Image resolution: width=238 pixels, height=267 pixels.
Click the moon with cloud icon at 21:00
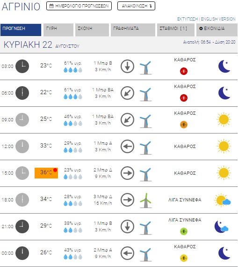click(x=221, y=227)
